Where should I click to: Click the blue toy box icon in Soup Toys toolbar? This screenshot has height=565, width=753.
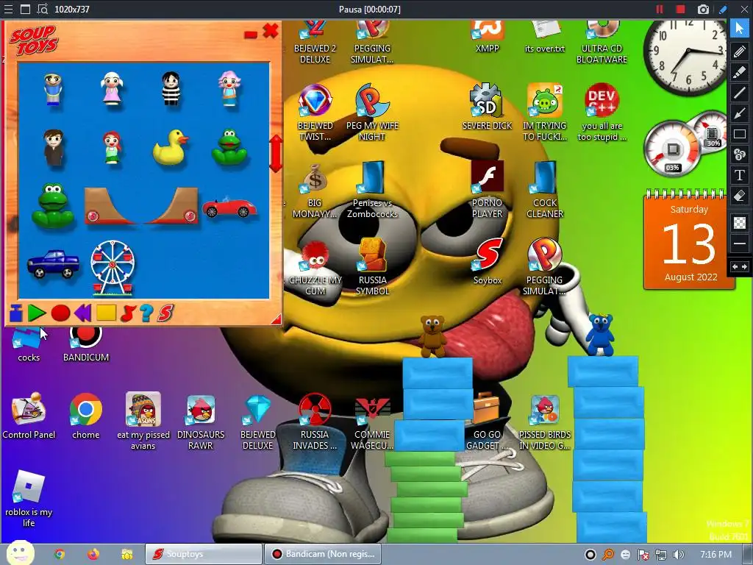pyautogui.click(x=16, y=313)
